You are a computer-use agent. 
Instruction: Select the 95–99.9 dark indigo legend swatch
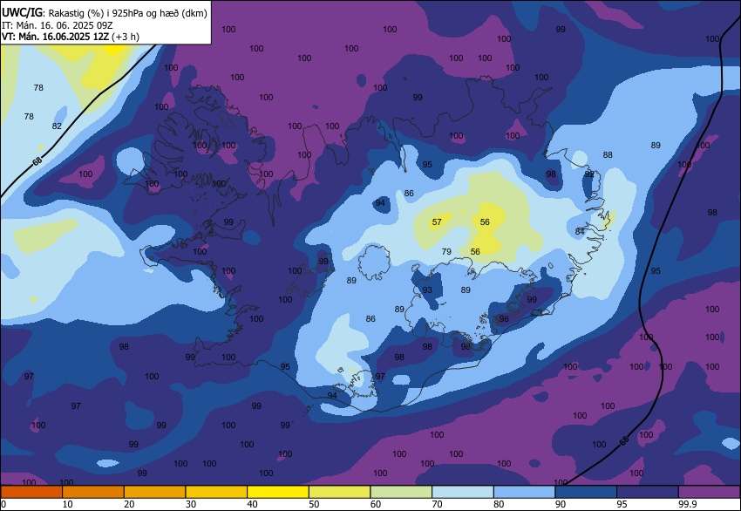pos(648,492)
